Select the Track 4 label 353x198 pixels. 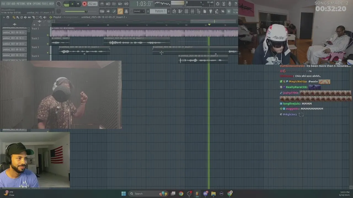pos(35,56)
